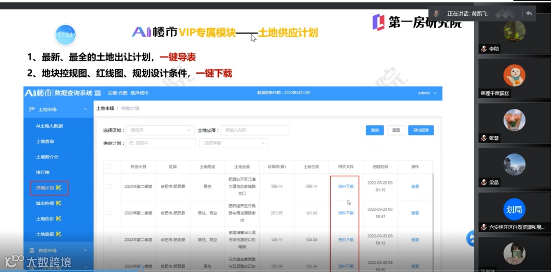Click the 第一房研究院 logo
Screen dimensions: 551x272
417,22
